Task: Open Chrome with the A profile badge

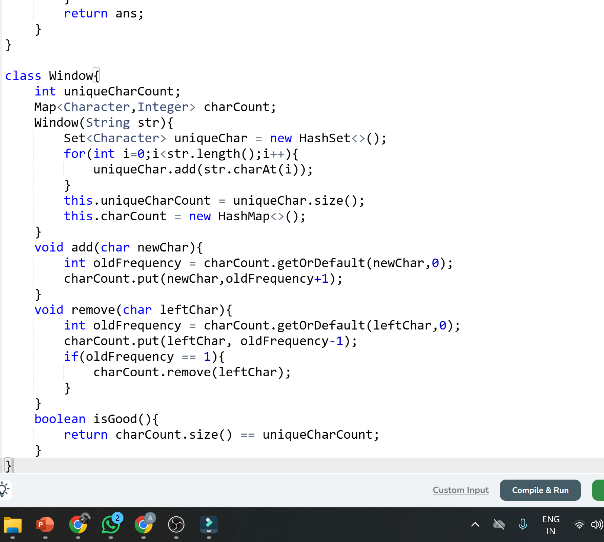Action: click(x=144, y=525)
